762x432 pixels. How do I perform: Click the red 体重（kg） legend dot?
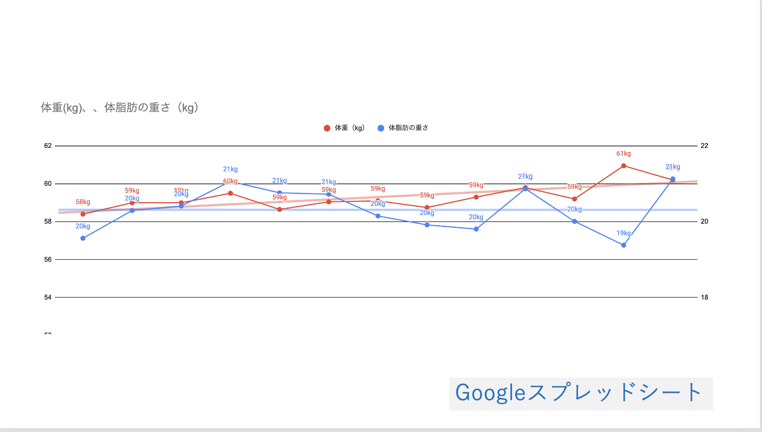click(x=327, y=128)
